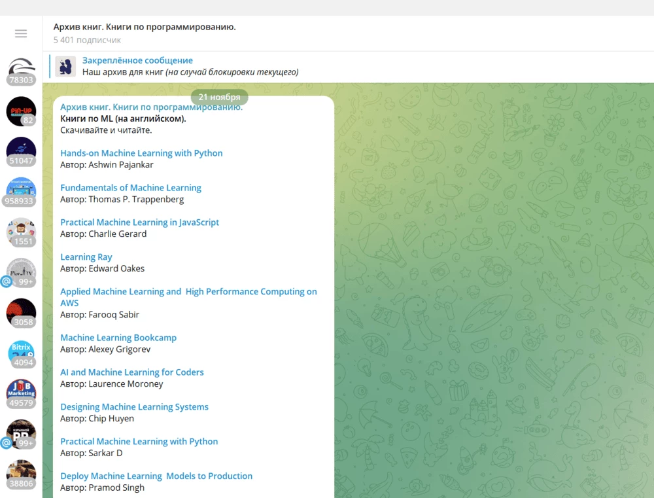Image resolution: width=654 pixels, height=498 pixels.
Task: Open Hands-on Machine Learning with Python link
Action: (x=141, y=153)
